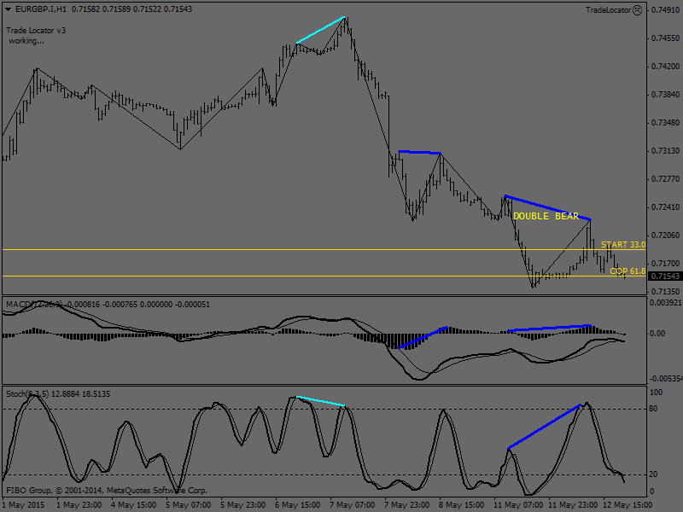This screenshot has height=512, width=683.
Task: Click the current price tag 0.71543
Action: tap(665, 276)
